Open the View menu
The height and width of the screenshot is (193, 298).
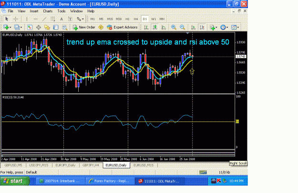click(x=21, y=11)
